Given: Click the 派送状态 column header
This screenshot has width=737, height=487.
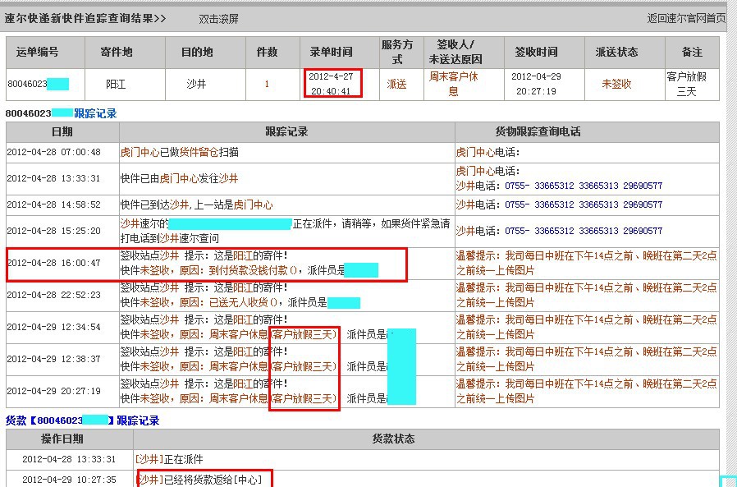Looking at the screenshot, I should point(616,52).
